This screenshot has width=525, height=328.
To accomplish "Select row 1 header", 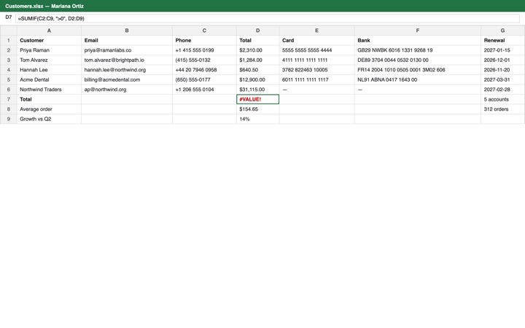I will [9, 40].
